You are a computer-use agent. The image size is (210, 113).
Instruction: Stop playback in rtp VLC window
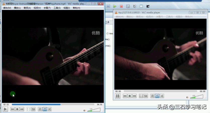pos(130,96)
